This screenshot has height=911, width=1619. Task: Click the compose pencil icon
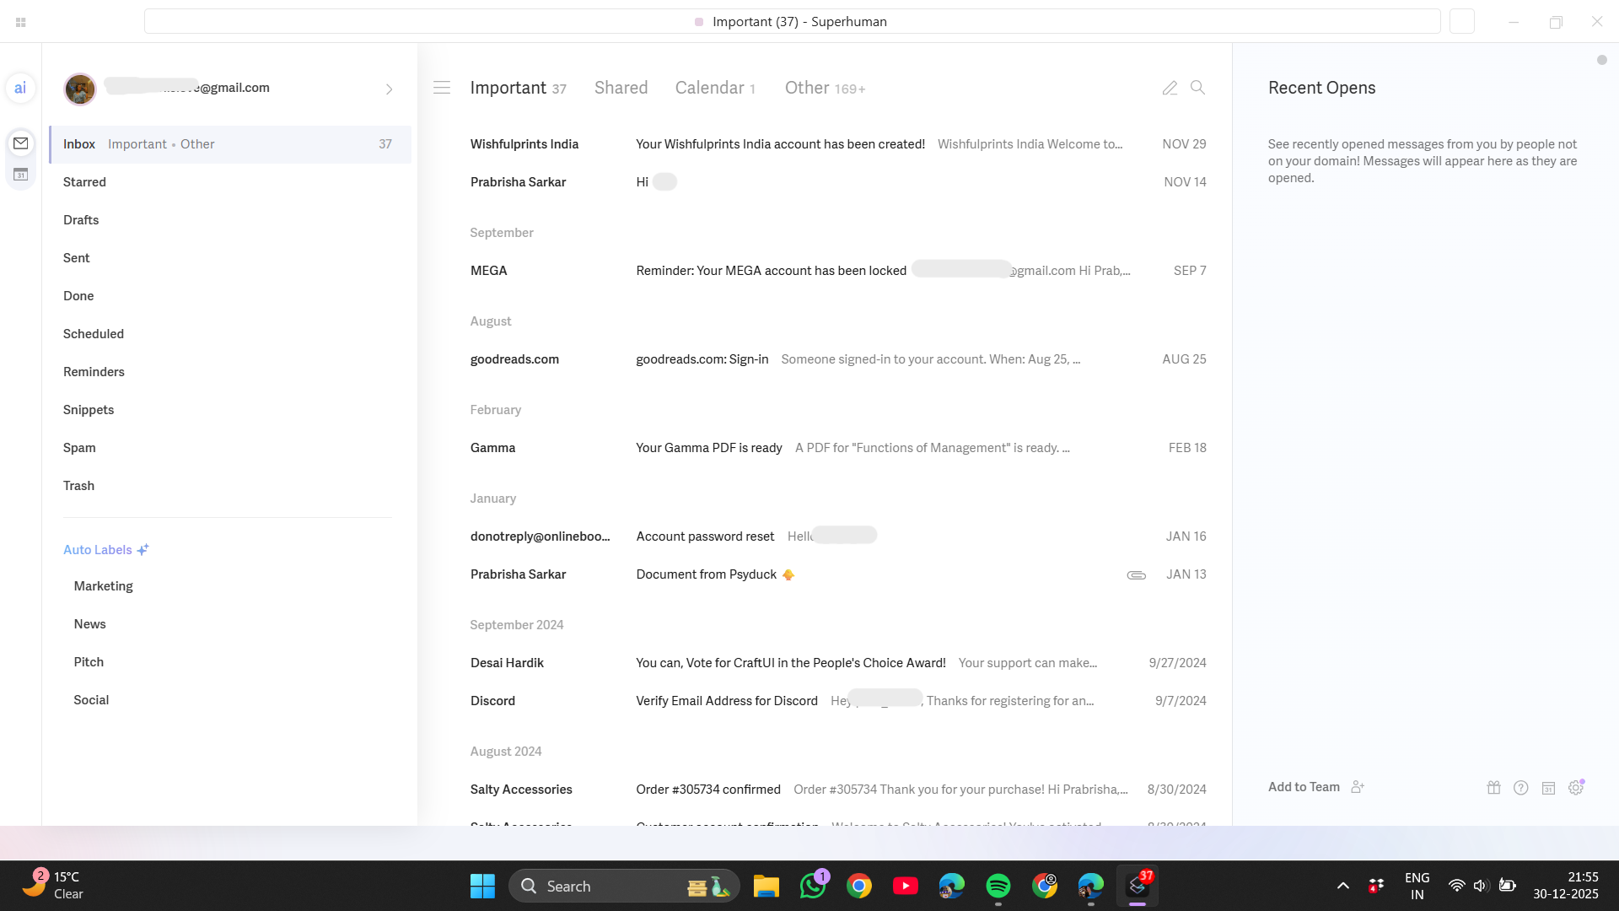[x=1170, y=88]
